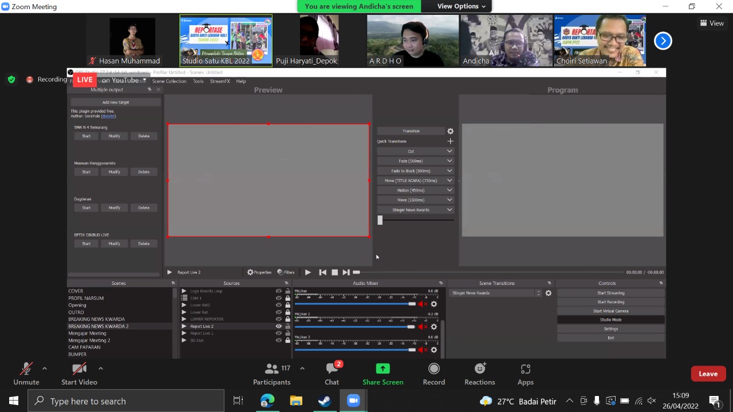The height and width of the screenshot is (412, 733).
Task: Expand the Cut quick transition menu
Action: (x=450, y=151)
